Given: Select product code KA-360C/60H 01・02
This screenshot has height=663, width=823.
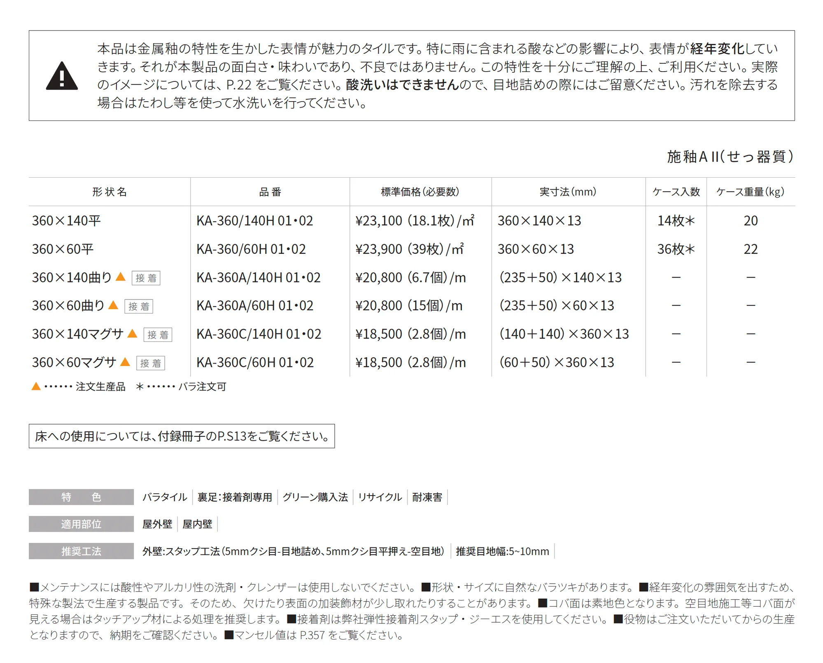Looking at the screenshot, I should click(255, 362).
